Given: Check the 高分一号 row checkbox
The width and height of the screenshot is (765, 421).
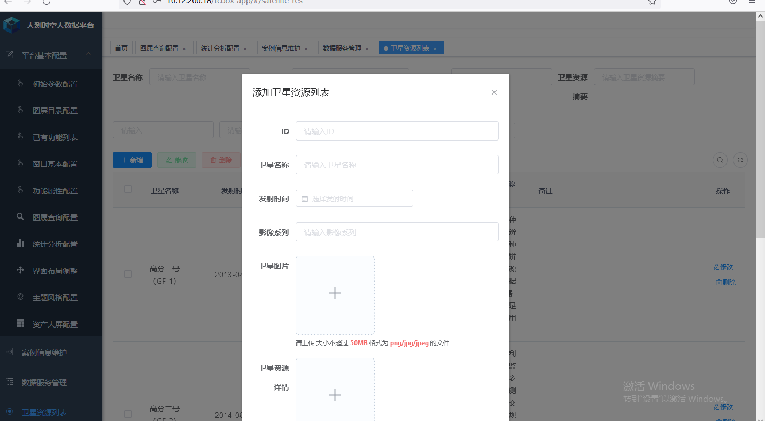Looking at the screenshot, I should pos(128,274).
